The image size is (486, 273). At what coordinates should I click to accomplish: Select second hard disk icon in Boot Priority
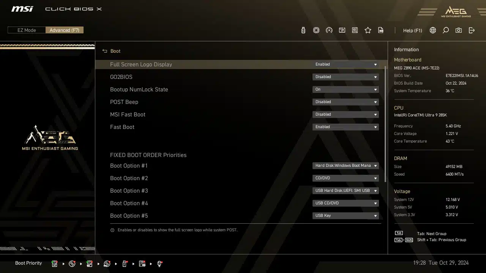pyautogui.click(x=90, y=264)
